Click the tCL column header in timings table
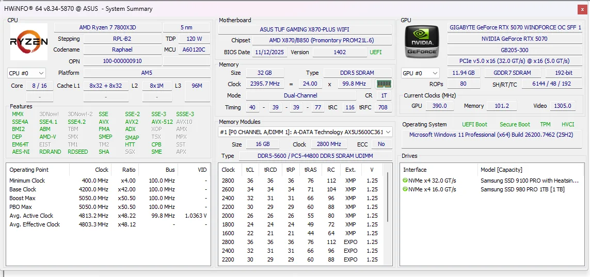Viewport: 590px width, 277px height. pos(250,170)
